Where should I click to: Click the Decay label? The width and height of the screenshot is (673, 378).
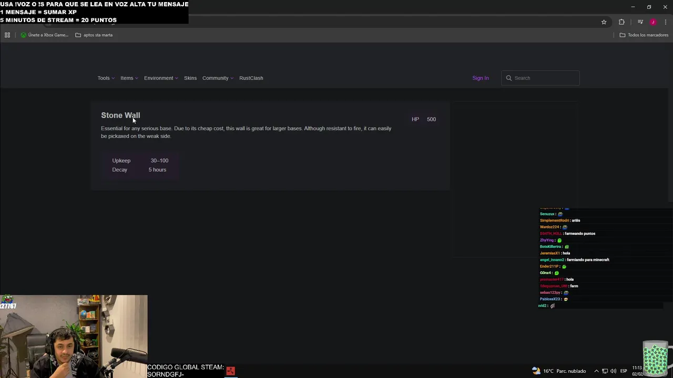[x=119, y=170]
